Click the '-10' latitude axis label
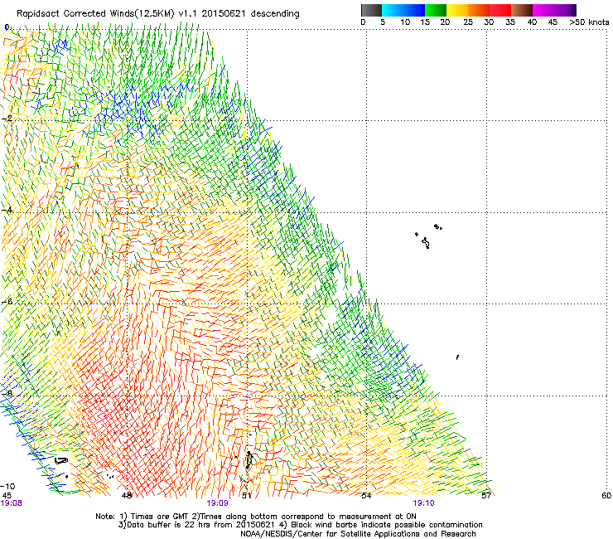 tap(7, 487)
